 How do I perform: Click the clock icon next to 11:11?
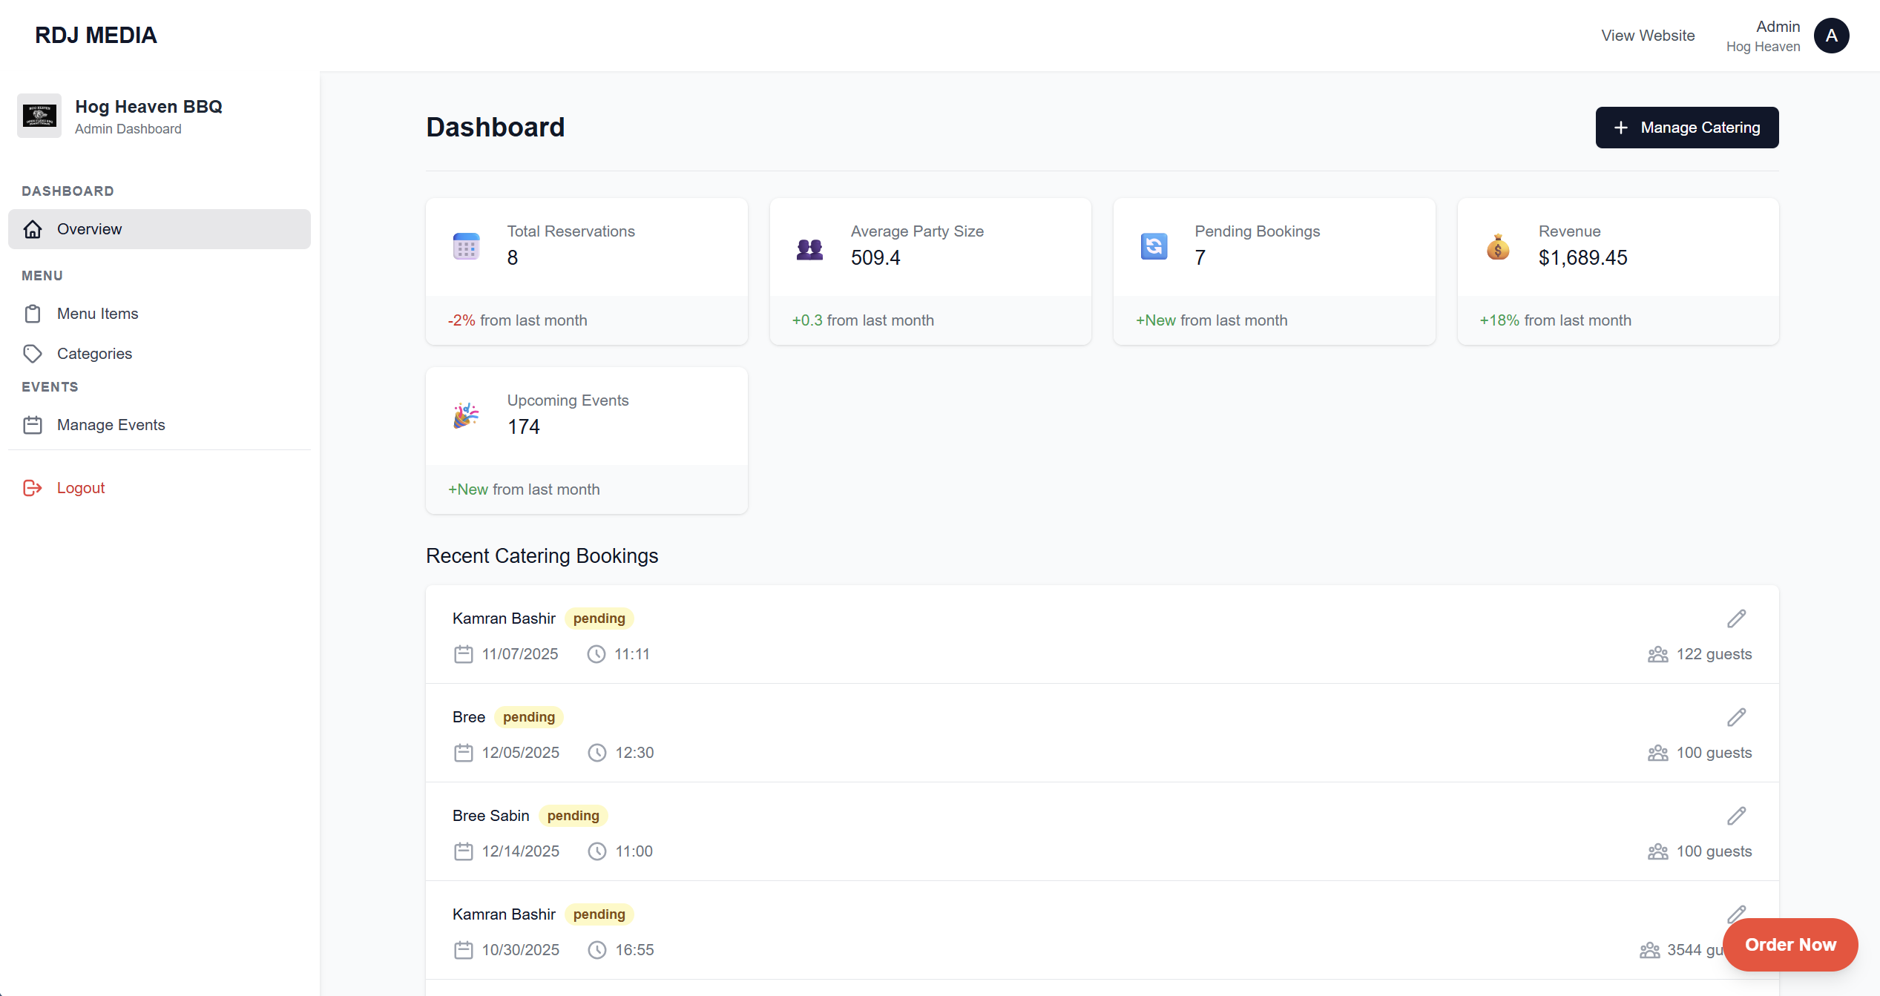pos(596,654)
